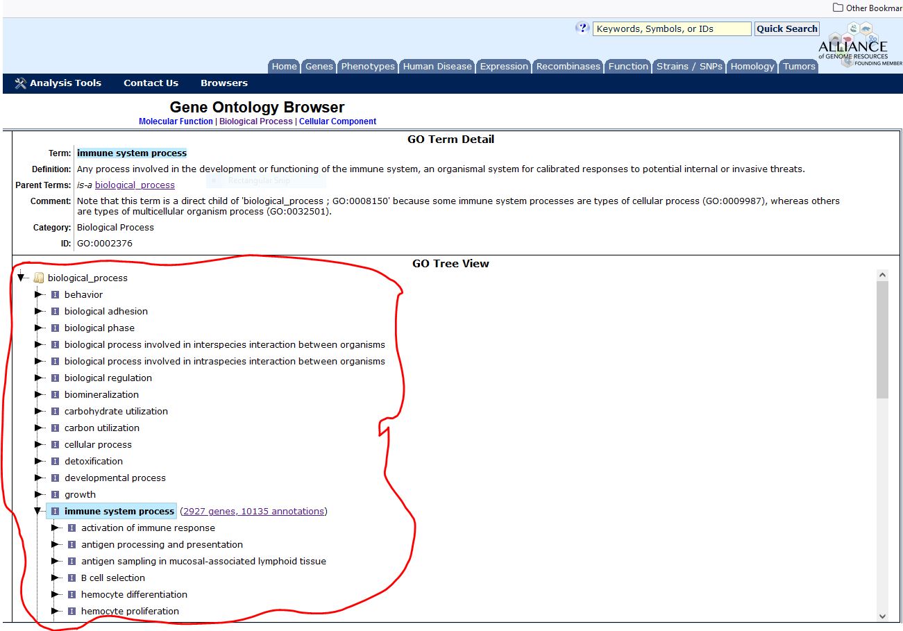This screenshot has width=903, height=631.
Task: Click the info icon next to "behavior"
Action: click(55, 294)
